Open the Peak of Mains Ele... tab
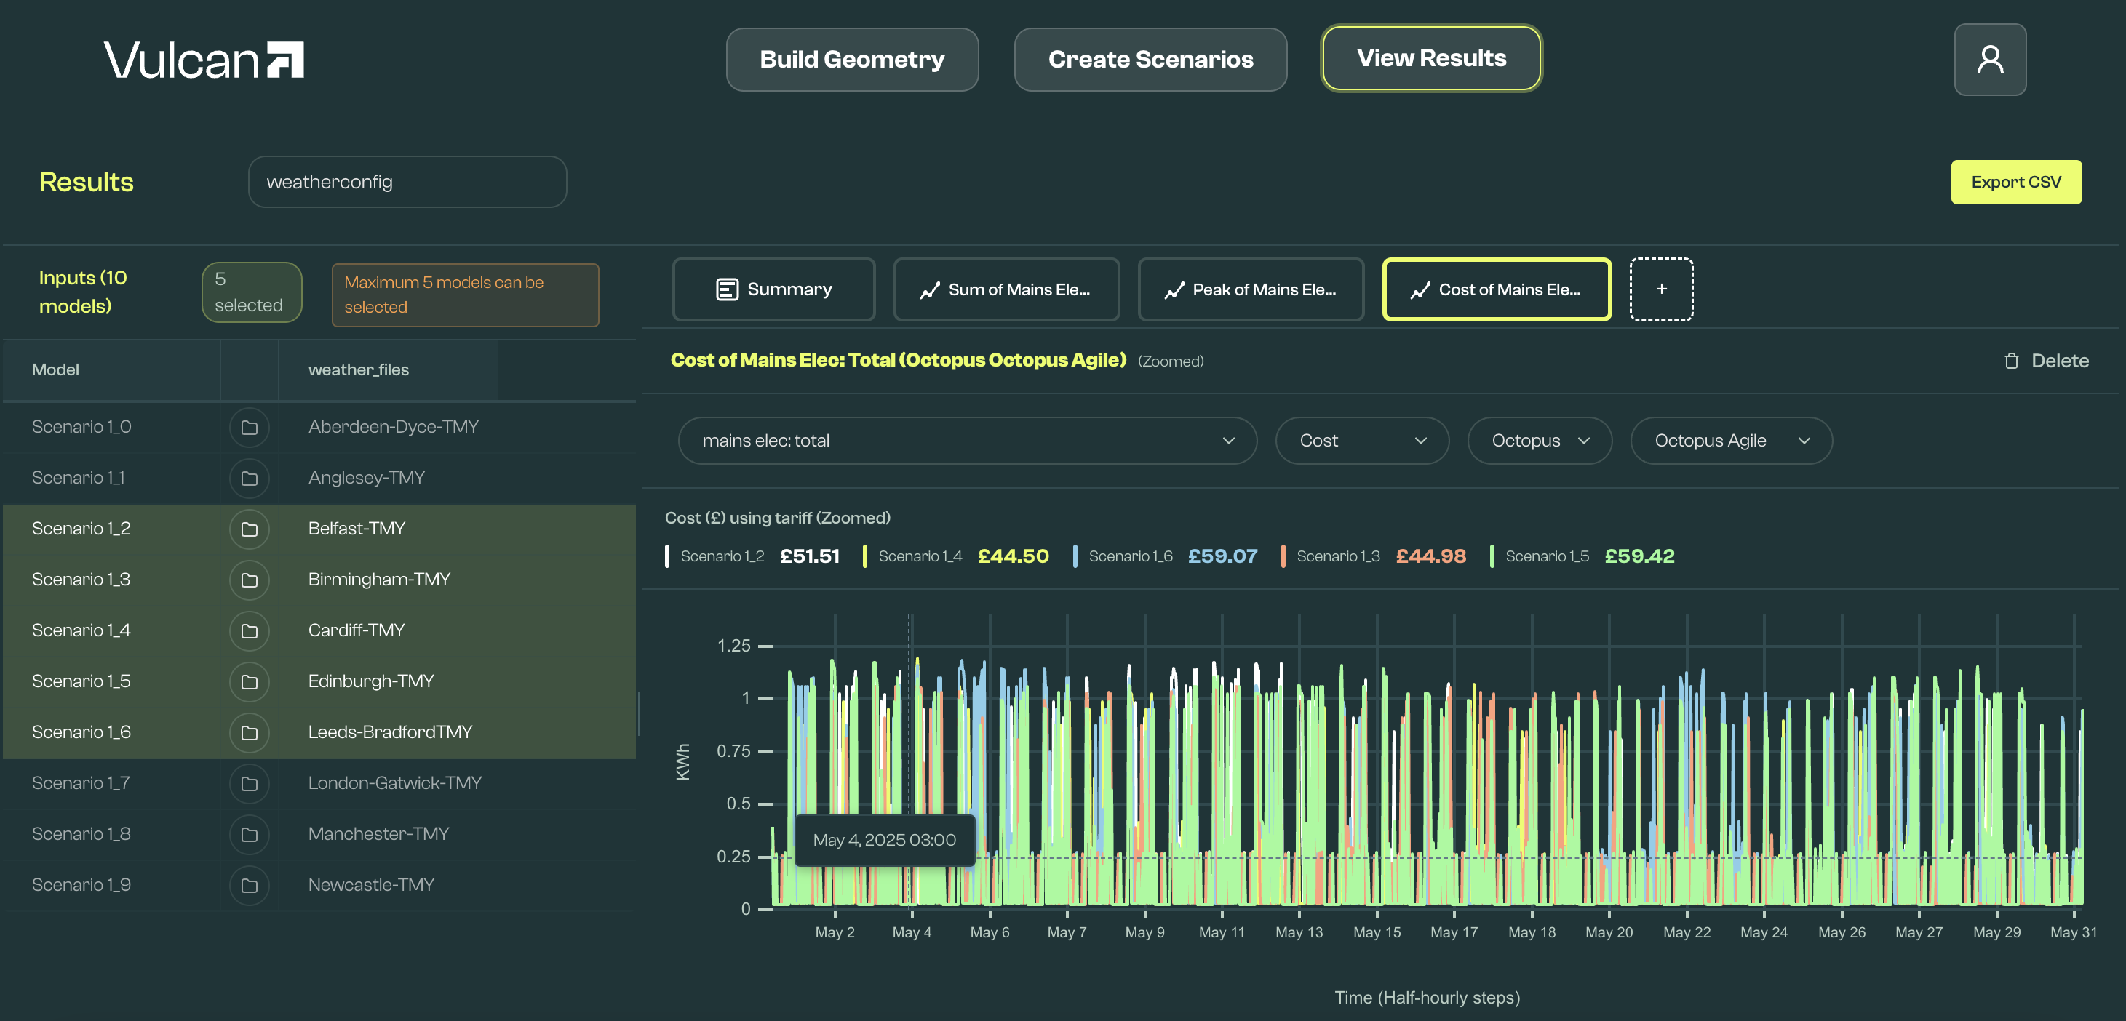The height and width of the screenshot is (1021, 2126). coord(1250,289)
